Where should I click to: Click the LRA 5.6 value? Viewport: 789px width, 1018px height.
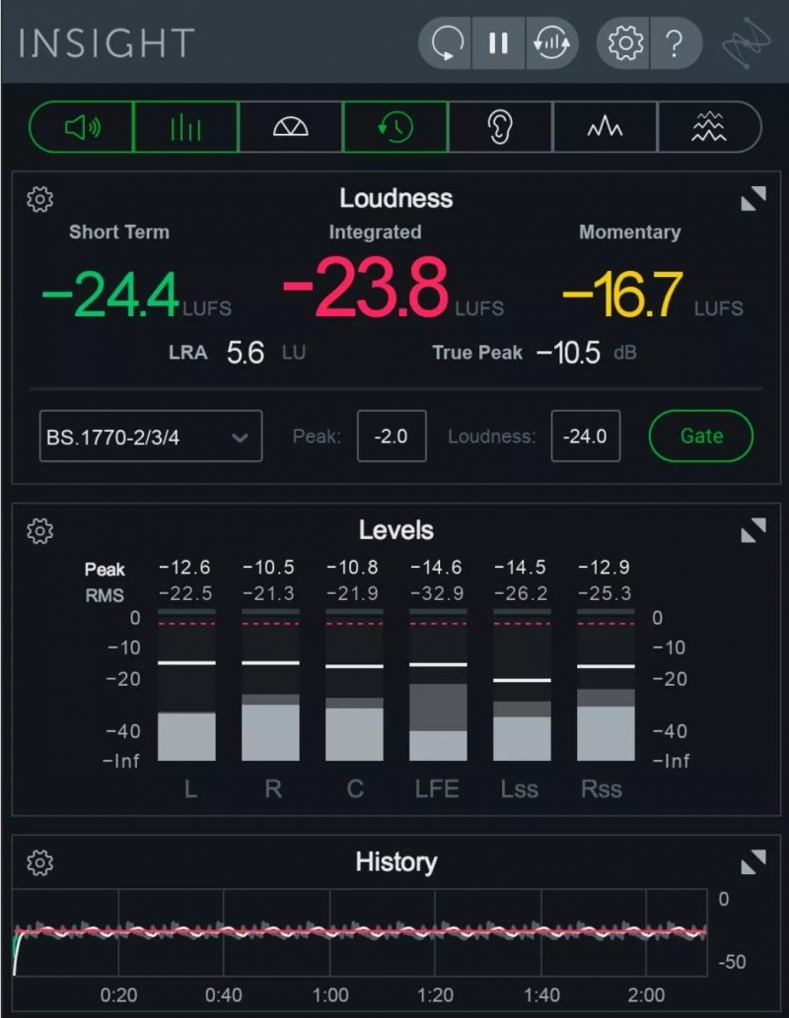click(x=245, y=353)
